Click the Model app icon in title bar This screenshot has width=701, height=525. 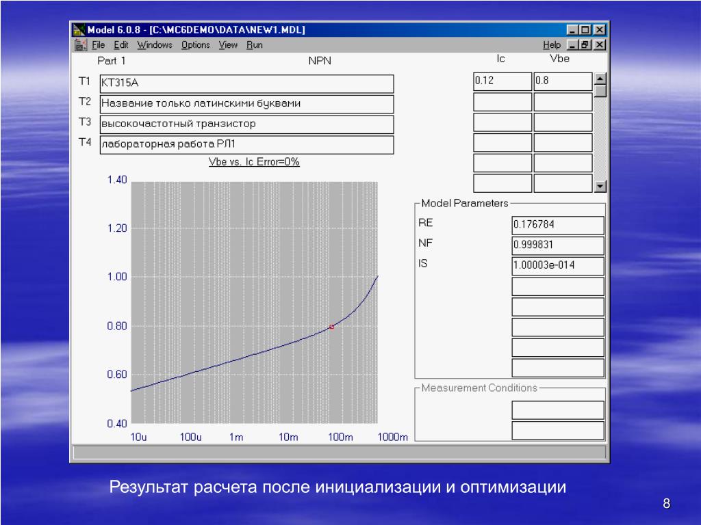click(79, 30)
